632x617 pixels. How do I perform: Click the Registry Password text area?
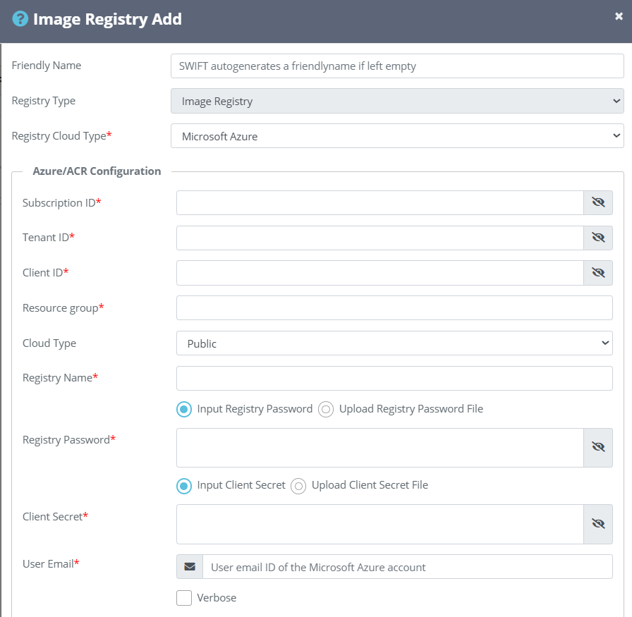(x=379, y=448)
